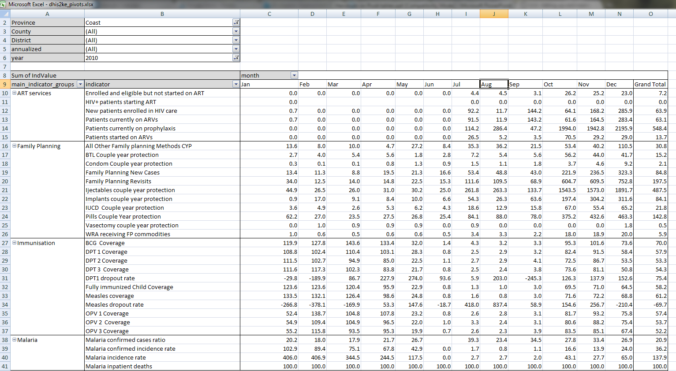Collapse the Immunisation group
676x371 pixels.
(14, 243)
